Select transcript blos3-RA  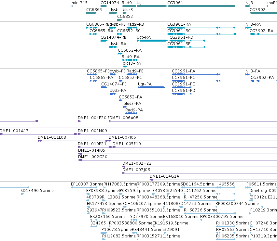[x=132, y=63]
